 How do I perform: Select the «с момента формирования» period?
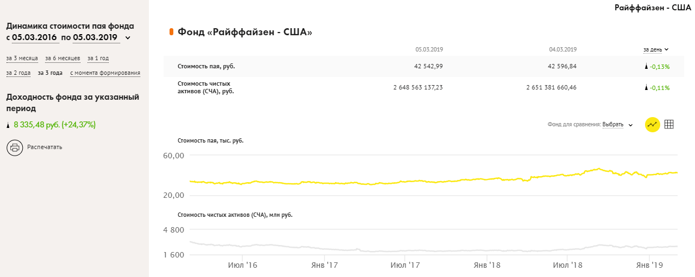click(x=105, y=73)
